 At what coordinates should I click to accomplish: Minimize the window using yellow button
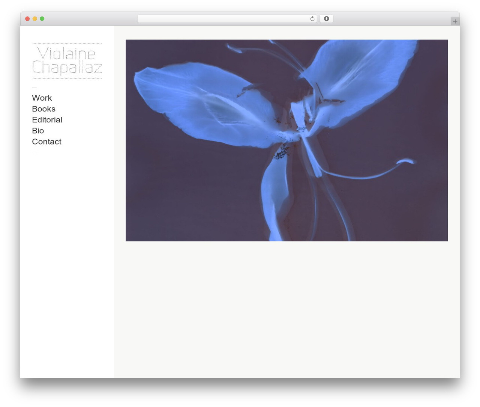click(35, 19)
